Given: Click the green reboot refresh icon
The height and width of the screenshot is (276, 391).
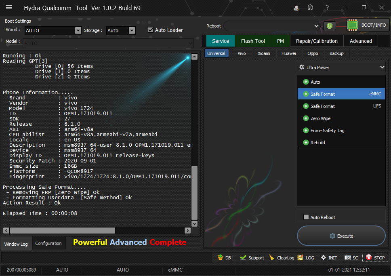Looking at the screenshot, I should point(330,26).
